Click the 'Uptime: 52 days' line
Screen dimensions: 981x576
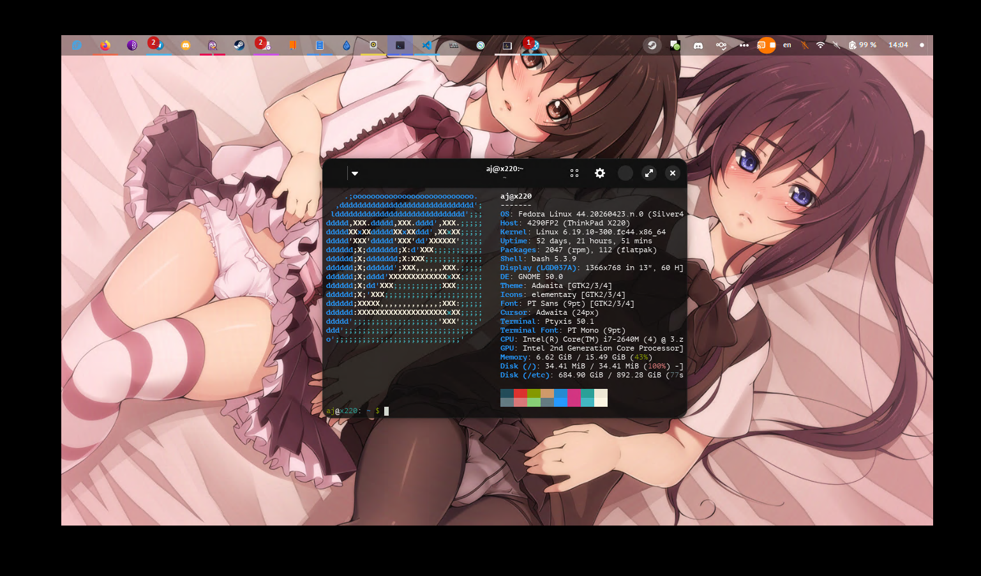click(x=576, y=241)
